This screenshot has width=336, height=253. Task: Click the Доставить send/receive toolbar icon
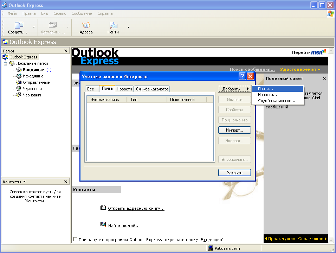[x=52, y=25]
